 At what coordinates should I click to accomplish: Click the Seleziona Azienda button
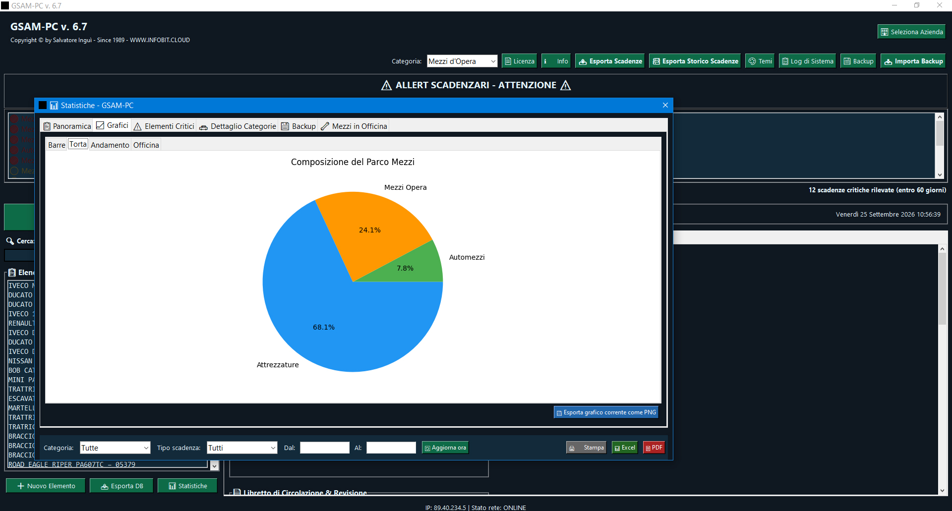(x=911, y=32)
